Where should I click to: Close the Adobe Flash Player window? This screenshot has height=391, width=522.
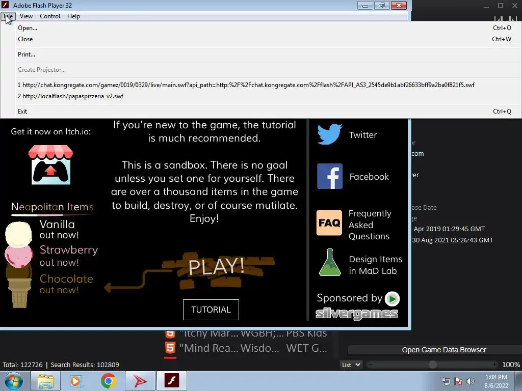tap(399, 5)
